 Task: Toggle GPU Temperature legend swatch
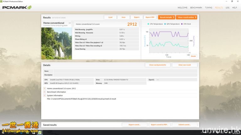pyautogui.click(x=165, y=24)
